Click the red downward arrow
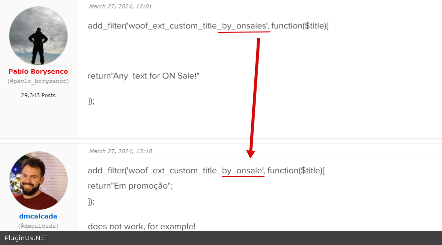Screen dimensions: 442x245 [255, 98]
